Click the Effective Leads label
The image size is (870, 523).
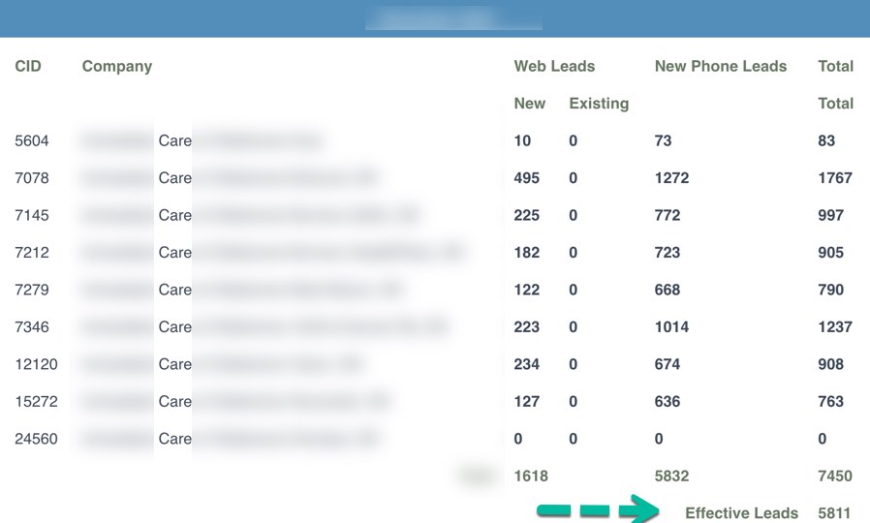click(741, 513)
